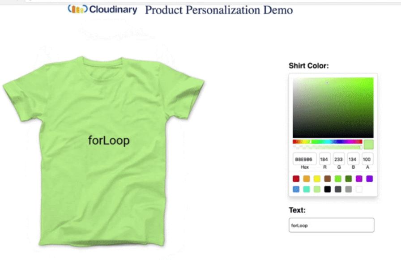
Task: Select the blue preset swatch
Action: point(296,189)
